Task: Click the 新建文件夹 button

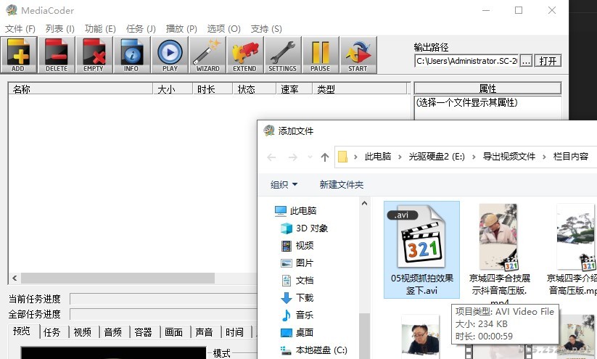Action: [342, 185]
